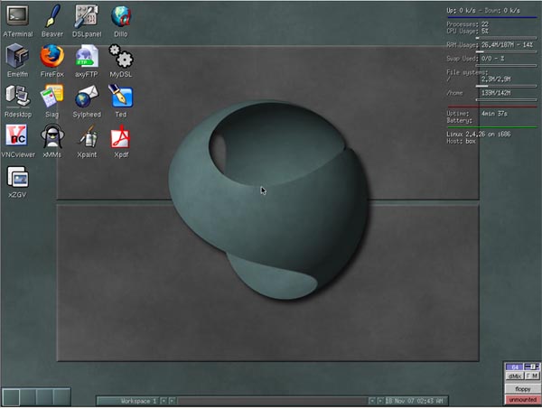Click the Processes: 22 readout
The image size is (542, 408).
[x=467, y=24]
